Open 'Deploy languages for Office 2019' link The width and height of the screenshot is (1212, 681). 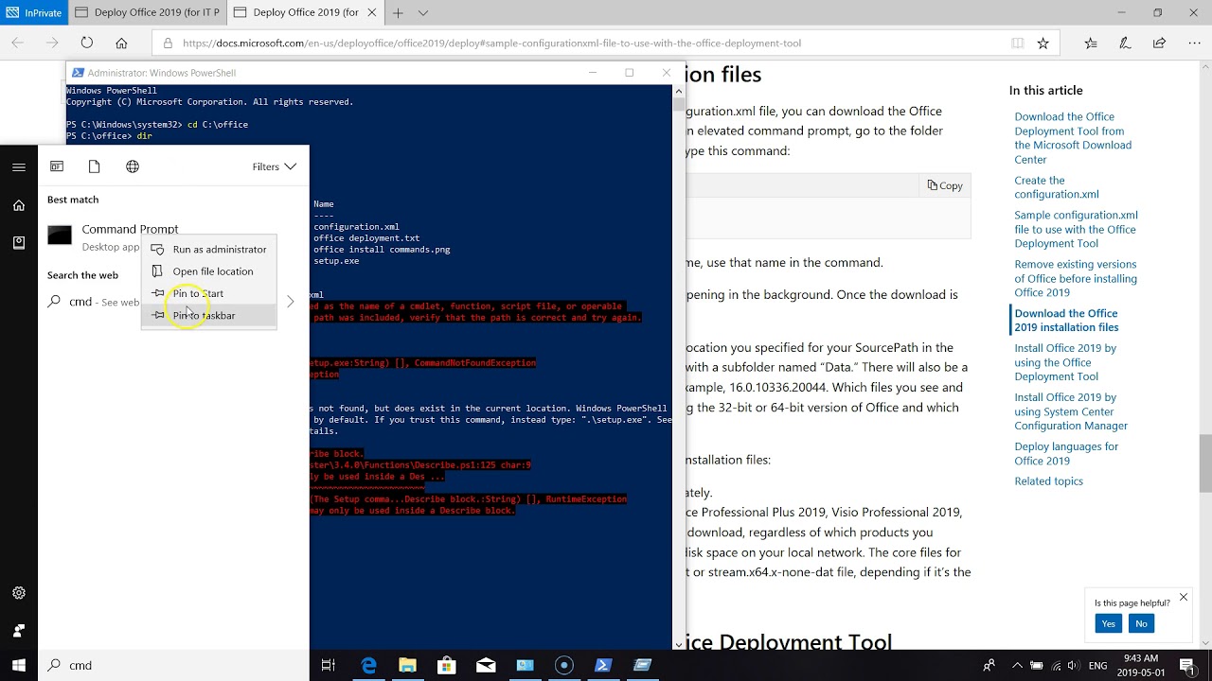coord(1066,454)
